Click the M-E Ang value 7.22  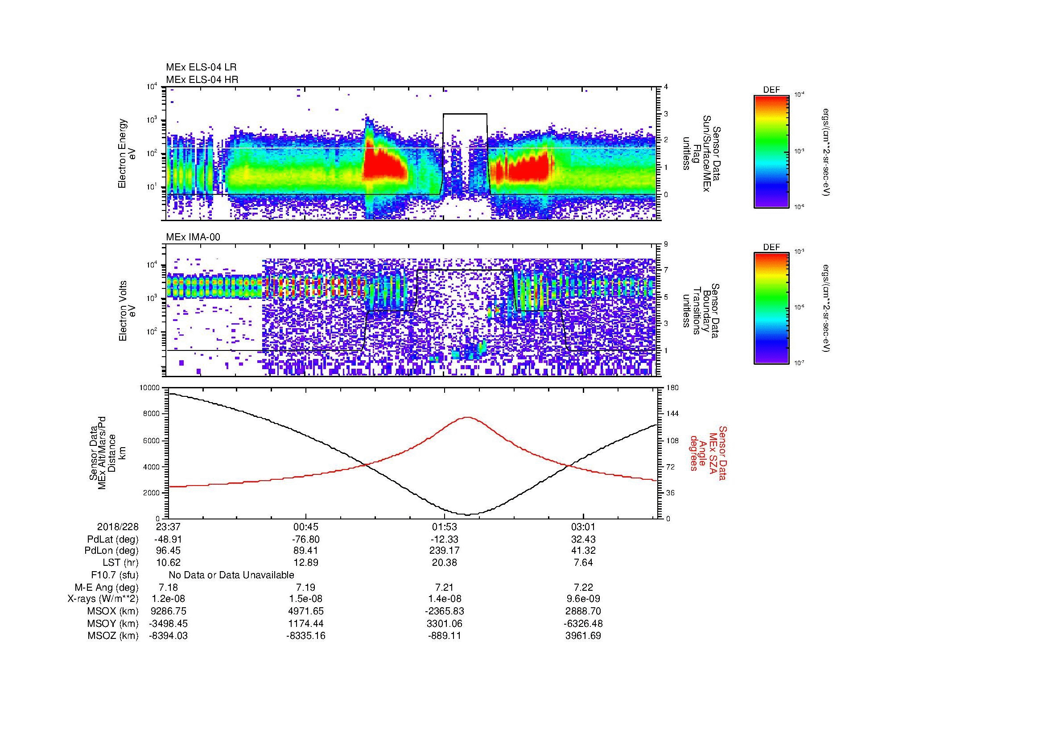tap(583, 587)
